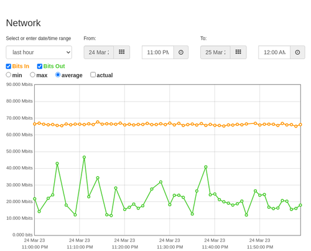
Task: Click the '90.000 Mbits' axis label
Action: tap(19, 85)
